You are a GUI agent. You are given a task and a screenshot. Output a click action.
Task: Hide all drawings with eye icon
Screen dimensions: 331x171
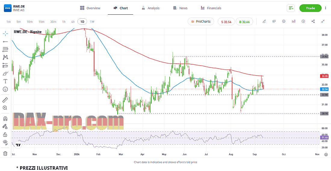tap(5, 142)
